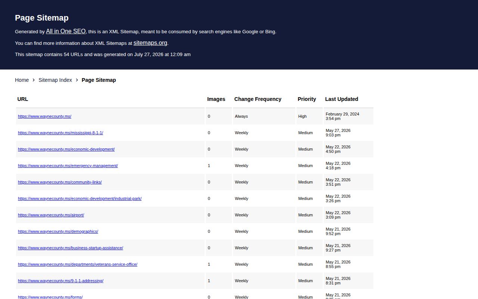Click the 'High' priority cell
Image resolution: width=478 pixels, height=299 pixels.
point(310,116)
